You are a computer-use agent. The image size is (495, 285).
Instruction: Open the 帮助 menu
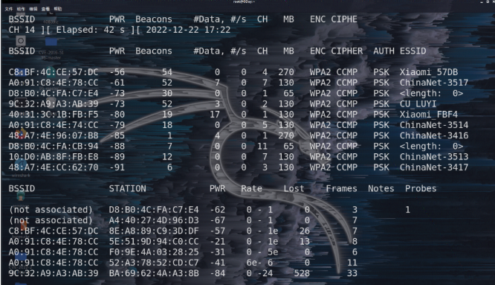point(58,9)
